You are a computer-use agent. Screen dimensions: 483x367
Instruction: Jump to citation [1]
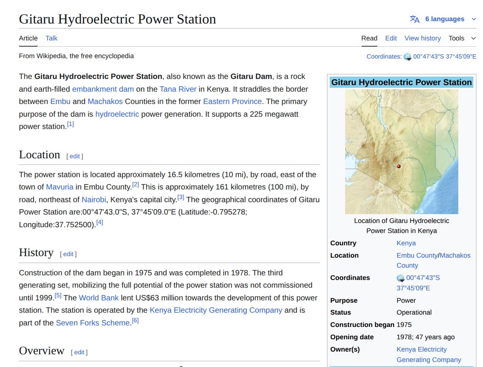click(x=70, y=124)
